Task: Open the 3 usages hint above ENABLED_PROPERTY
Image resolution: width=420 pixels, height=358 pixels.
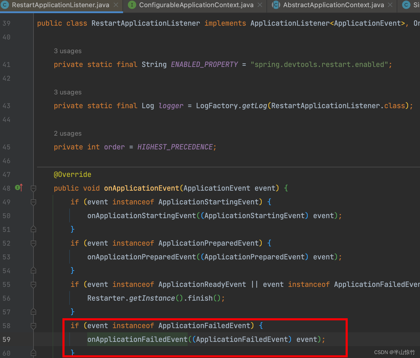Action: click(68, 51)
